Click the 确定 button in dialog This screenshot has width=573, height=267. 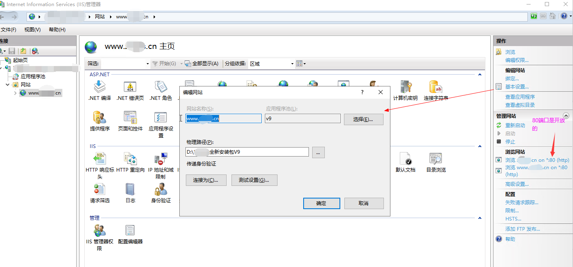coord(321,203)
